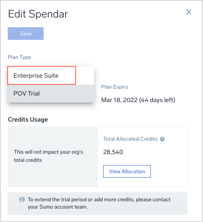Open help icon beside Total Allocated Credits

[x=162, y=139]
